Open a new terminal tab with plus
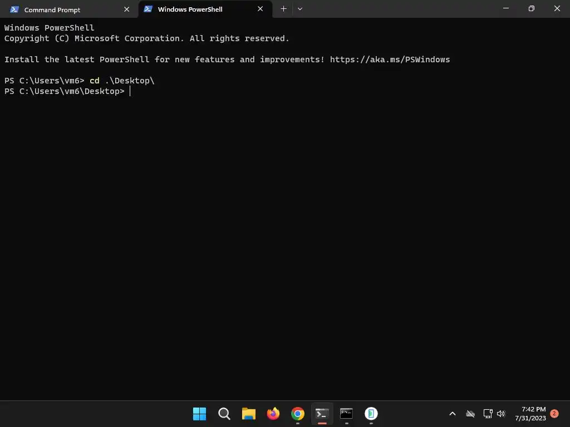 (x=283, y=9)
